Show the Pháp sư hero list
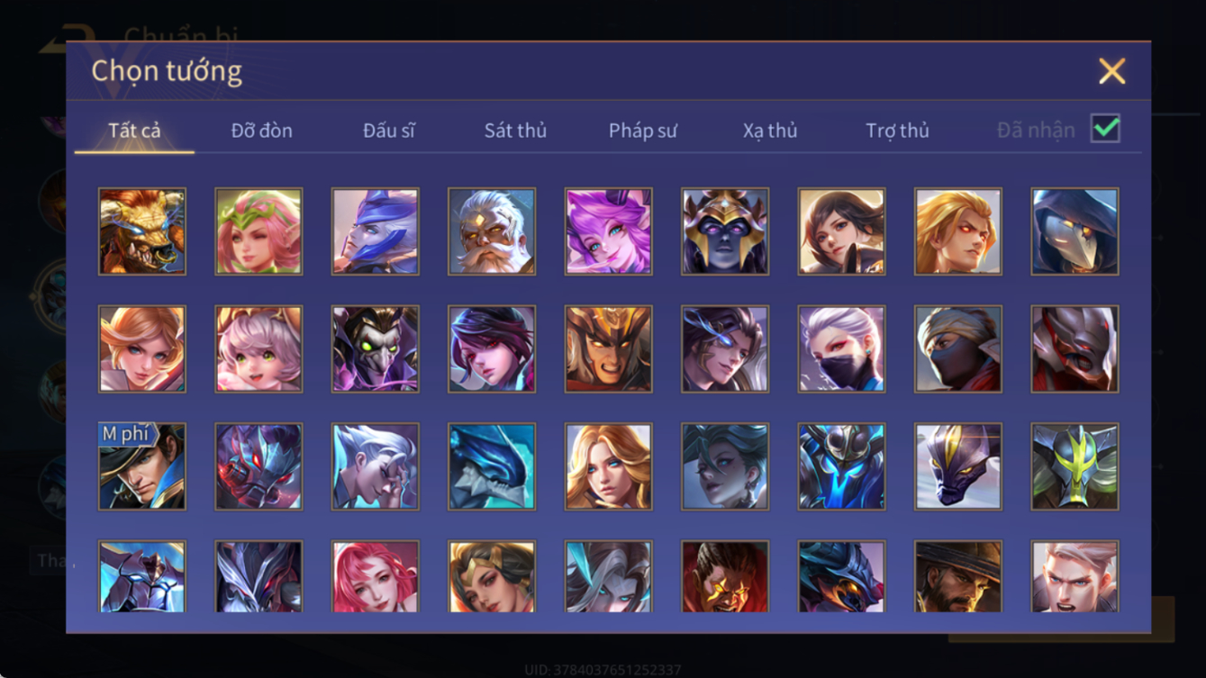The width and height of the screenshot is (1206, 678). pyautogui.click(x=643, y=131)
